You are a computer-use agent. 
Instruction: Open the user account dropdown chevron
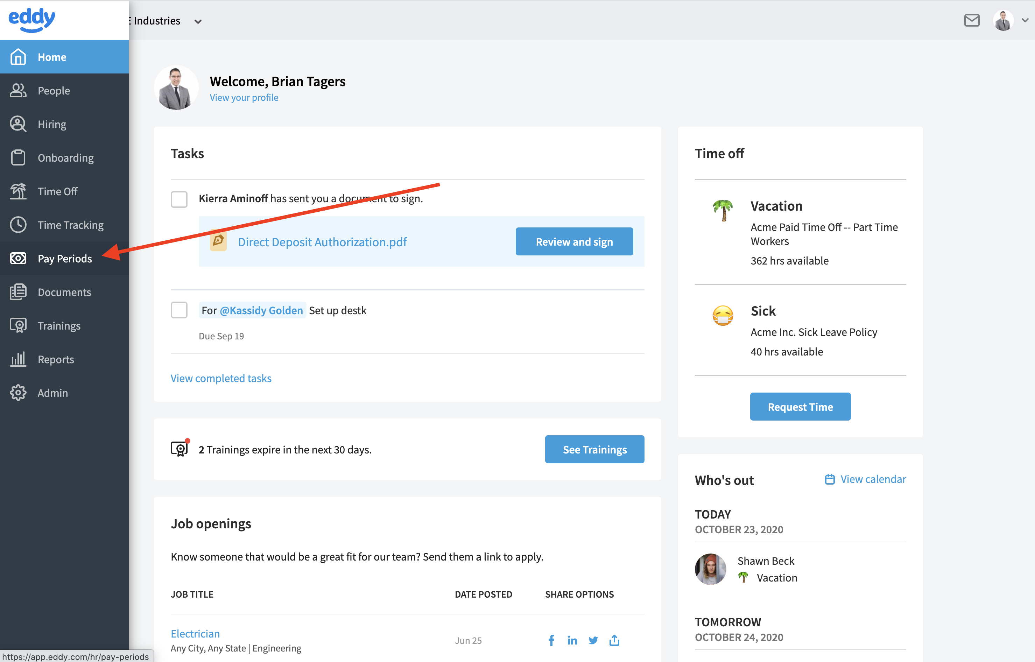coord(1025,20)
